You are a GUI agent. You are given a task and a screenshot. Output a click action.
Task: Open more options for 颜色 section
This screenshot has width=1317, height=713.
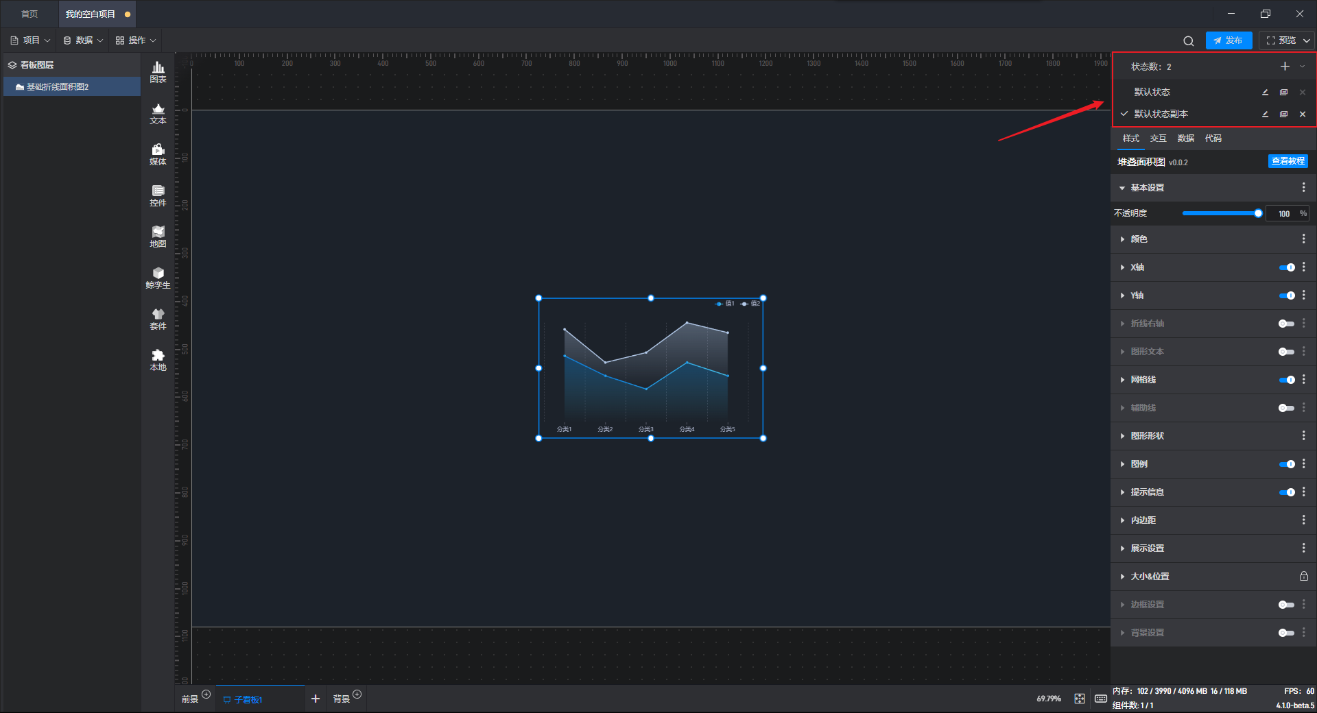pos(1303,239)
